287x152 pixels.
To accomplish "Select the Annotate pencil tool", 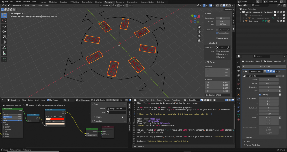I will click(x=4, y=48).
